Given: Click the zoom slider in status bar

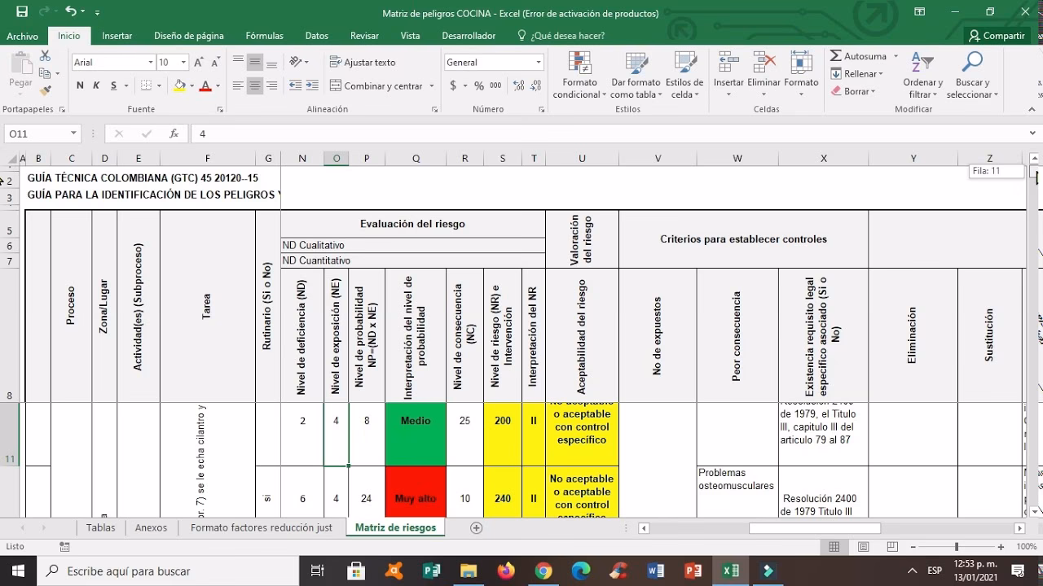Looking at the screenshot, I should [957, 547].
